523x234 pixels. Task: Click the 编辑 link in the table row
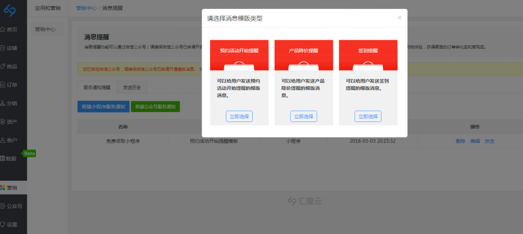(x=475, y=141)
